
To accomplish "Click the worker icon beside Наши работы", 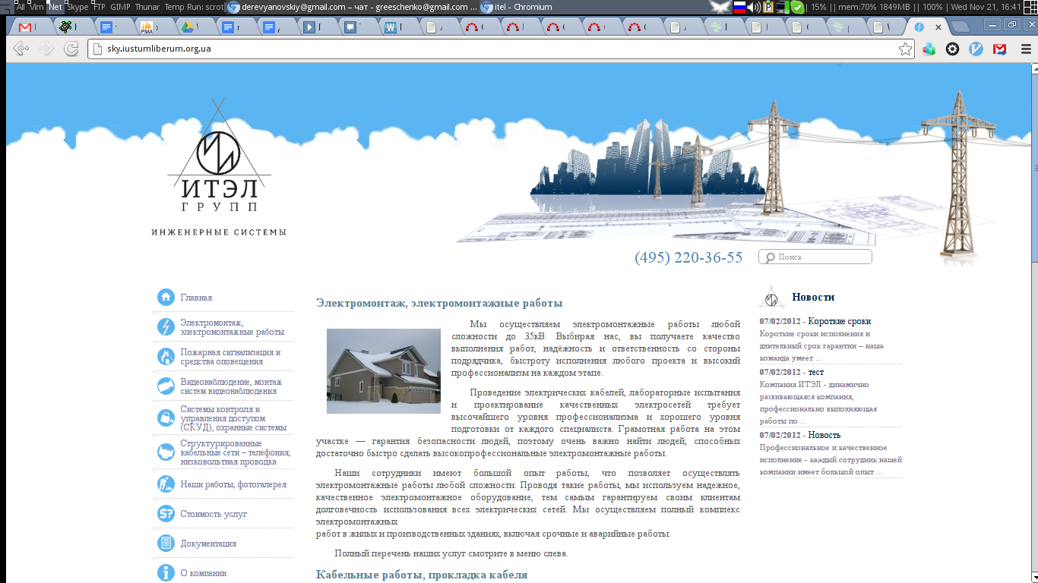I will pos(166,484).
